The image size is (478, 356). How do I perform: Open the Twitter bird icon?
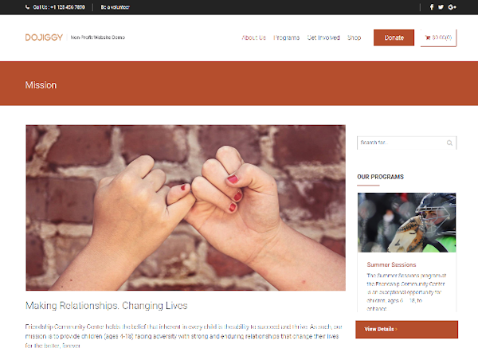pyautogui.click(x=441, y=7)
